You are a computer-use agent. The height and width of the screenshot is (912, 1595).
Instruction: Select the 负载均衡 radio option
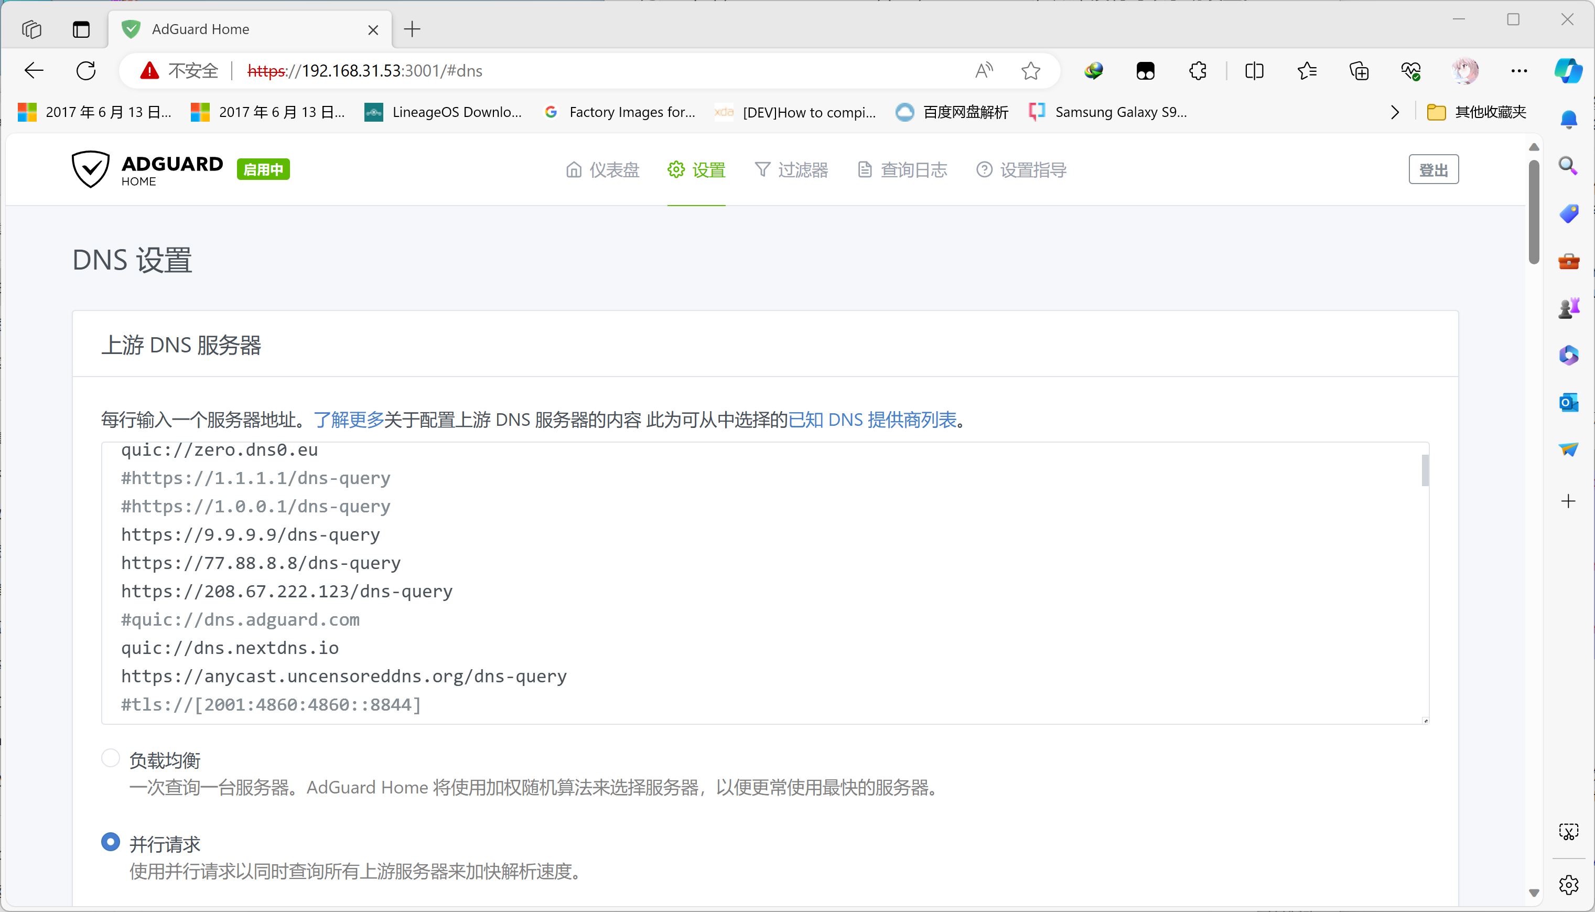[110, 757]
